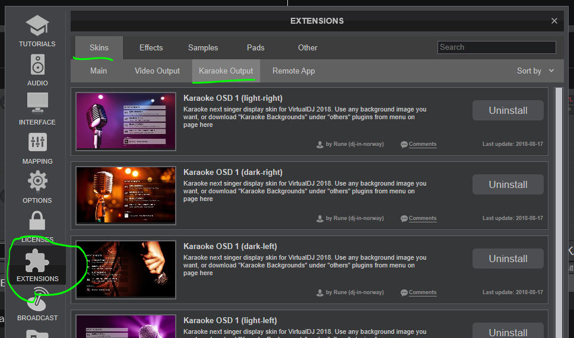The height and width of the screenshot is (338, 574).
Task: Switch to the Pads tab
Action: tap(255, 47)
